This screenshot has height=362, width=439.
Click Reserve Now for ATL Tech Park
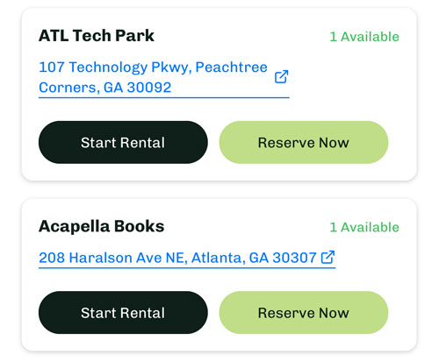tap(304, 142)
